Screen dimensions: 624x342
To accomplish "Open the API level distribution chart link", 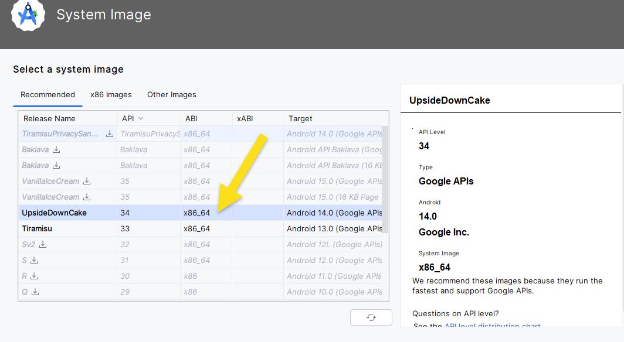I will [492, 326].
